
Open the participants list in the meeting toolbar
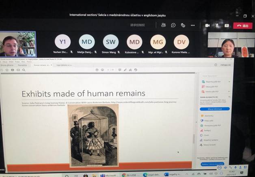(x=163, y=25)
